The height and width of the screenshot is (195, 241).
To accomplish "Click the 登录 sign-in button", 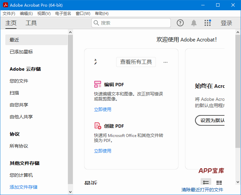I will tap(226, 23).
